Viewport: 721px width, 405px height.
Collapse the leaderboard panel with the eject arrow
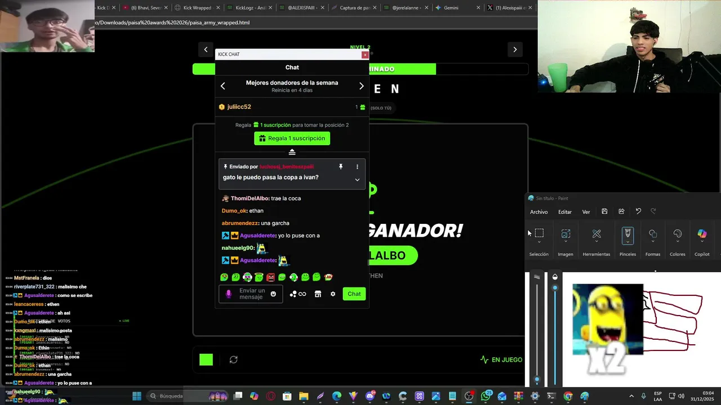pyautogui.click(x=292, y=152)
